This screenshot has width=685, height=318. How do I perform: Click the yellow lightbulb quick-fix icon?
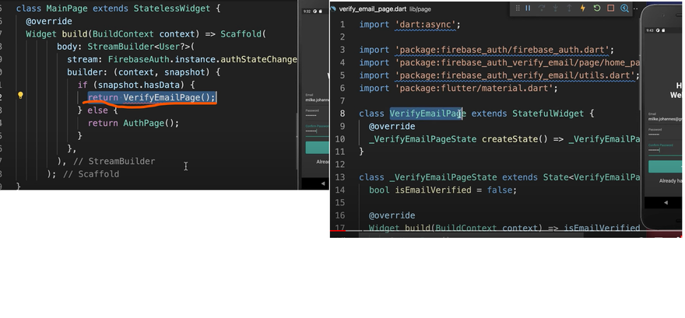tap(20, 96)
